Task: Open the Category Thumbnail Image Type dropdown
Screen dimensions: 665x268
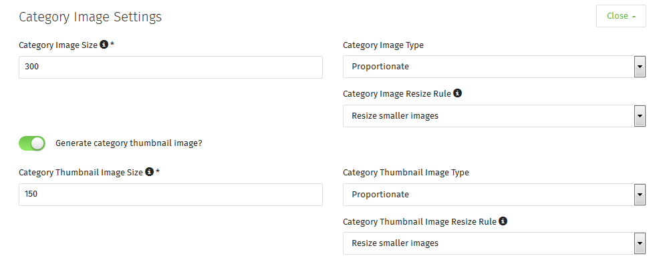Action: 494,195
